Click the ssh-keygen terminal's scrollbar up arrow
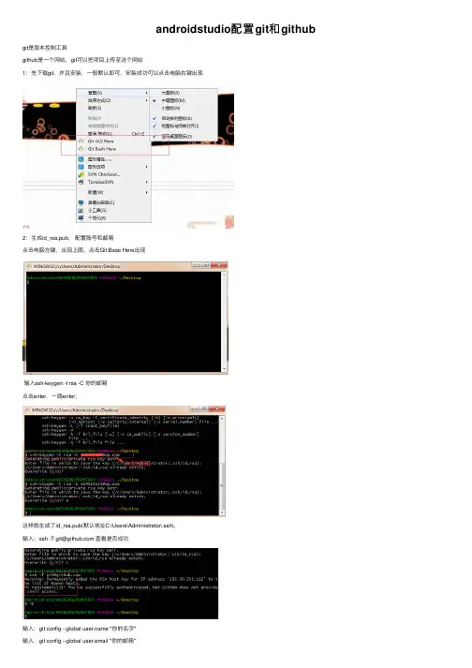472x668 pixels. 222,419
